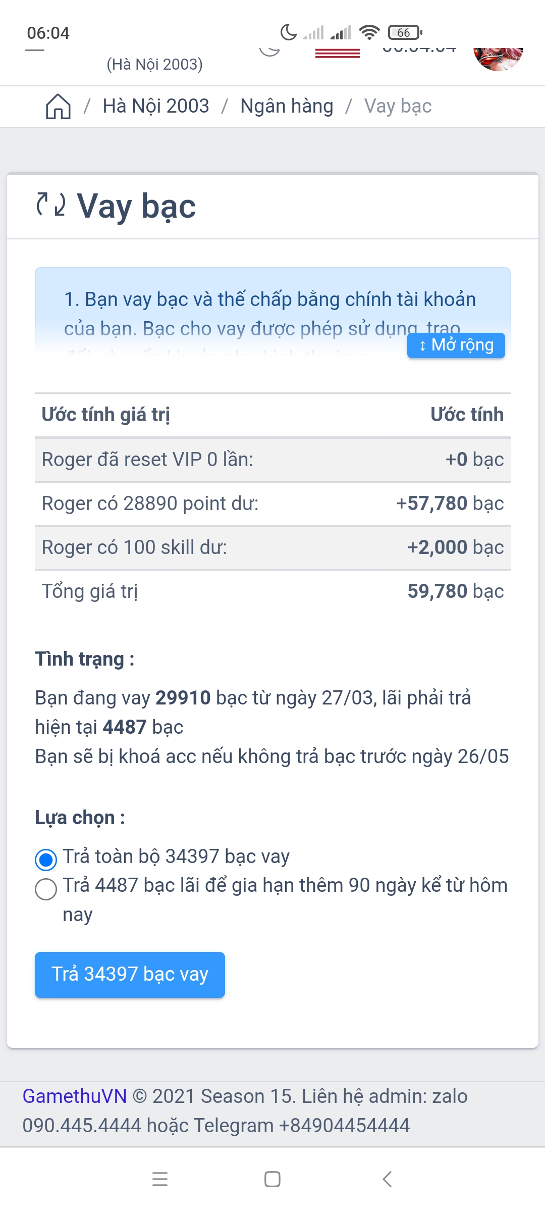Tap the red-striped flag icon in header
The width and height of the screenshot is (545, 1212).
click(x=337, y=53)
